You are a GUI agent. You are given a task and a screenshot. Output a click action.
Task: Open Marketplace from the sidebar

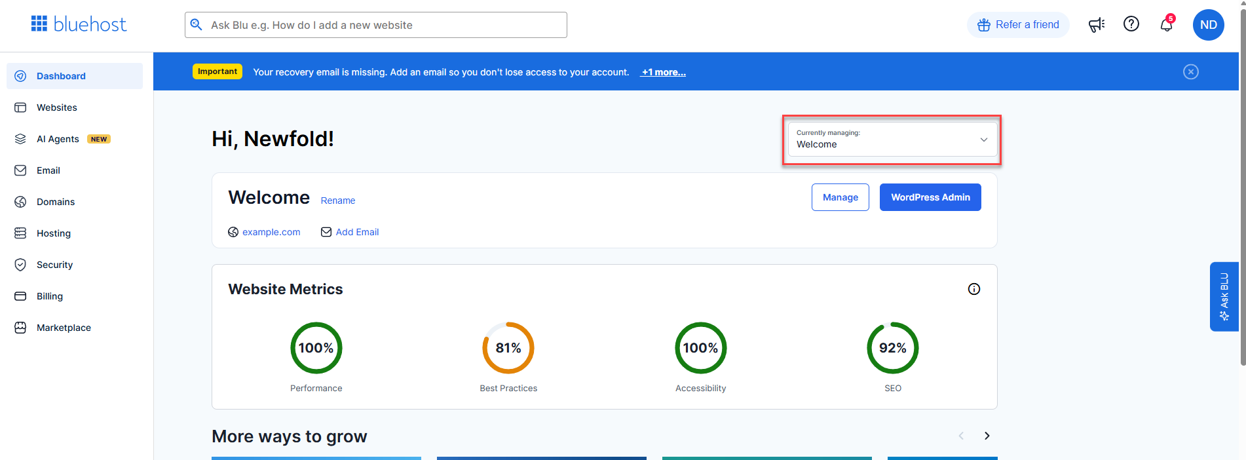pos(75,328)
